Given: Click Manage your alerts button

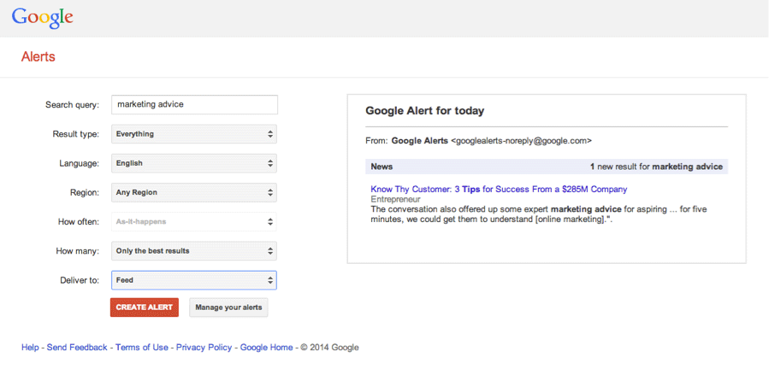Looking at the screenshot, I should (228, 307).
